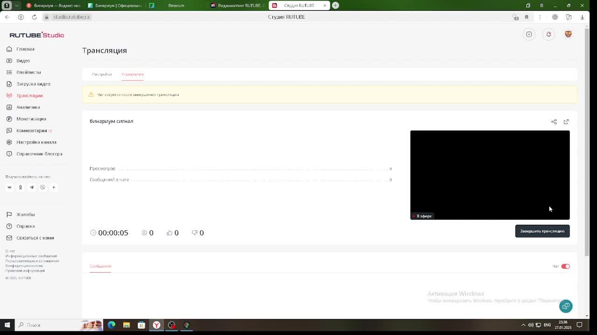The height and width of the screenshot is (335, 597).
Task: Toggle the Чат switch off
Action: tap(565, 266)
